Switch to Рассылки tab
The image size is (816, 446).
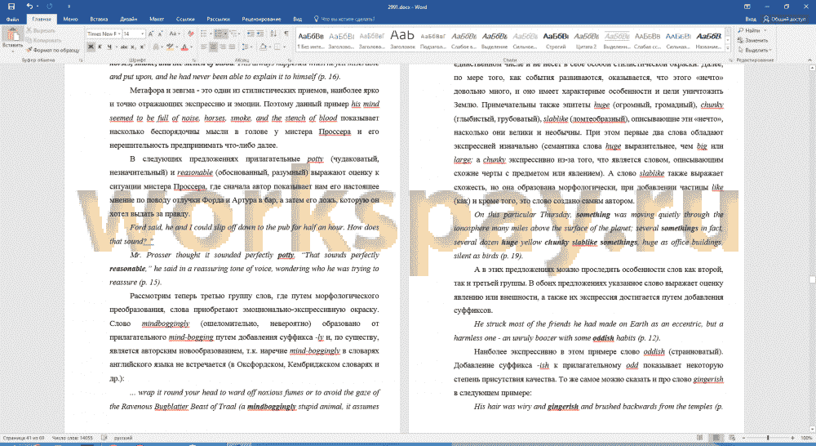click(218, 20)
